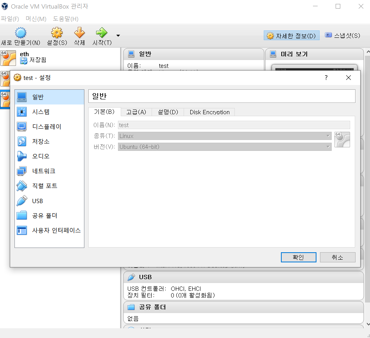The image size is (370, 338).
Task: Click the Delete (삭제) arrow toolbar icon
Action: (79, 33)
